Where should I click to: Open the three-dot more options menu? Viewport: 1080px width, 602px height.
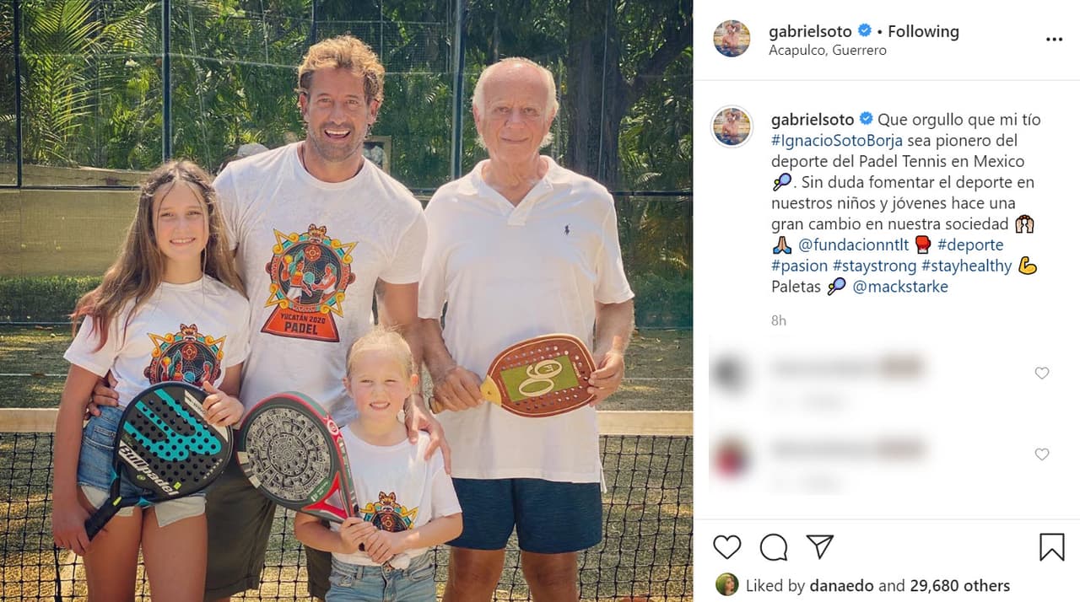pos(1054,39)
